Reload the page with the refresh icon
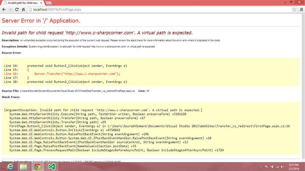 coord(17,10)
